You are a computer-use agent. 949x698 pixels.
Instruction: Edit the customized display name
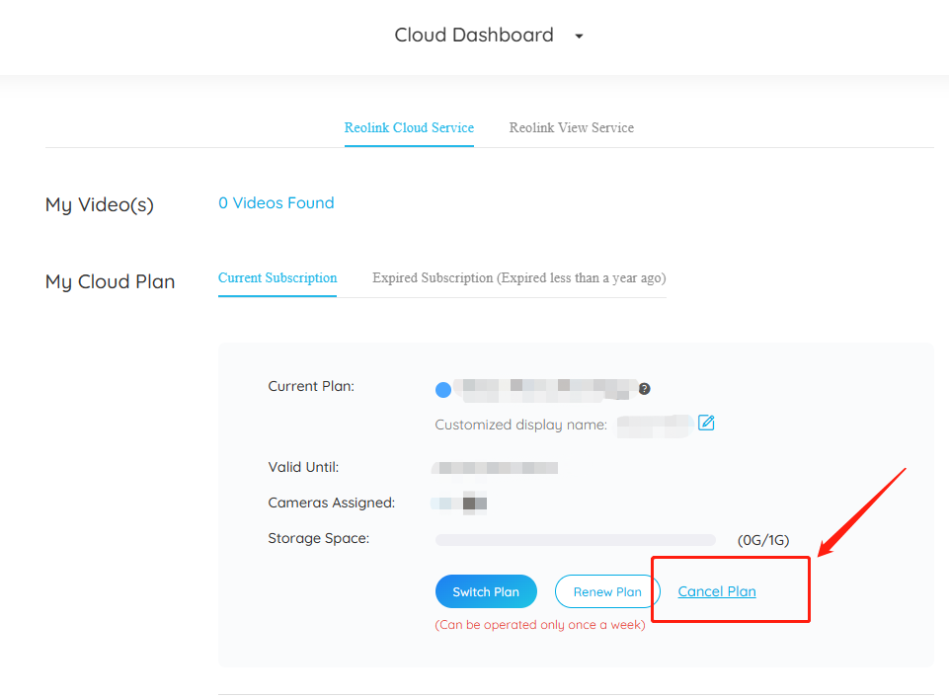coord(706,423)
